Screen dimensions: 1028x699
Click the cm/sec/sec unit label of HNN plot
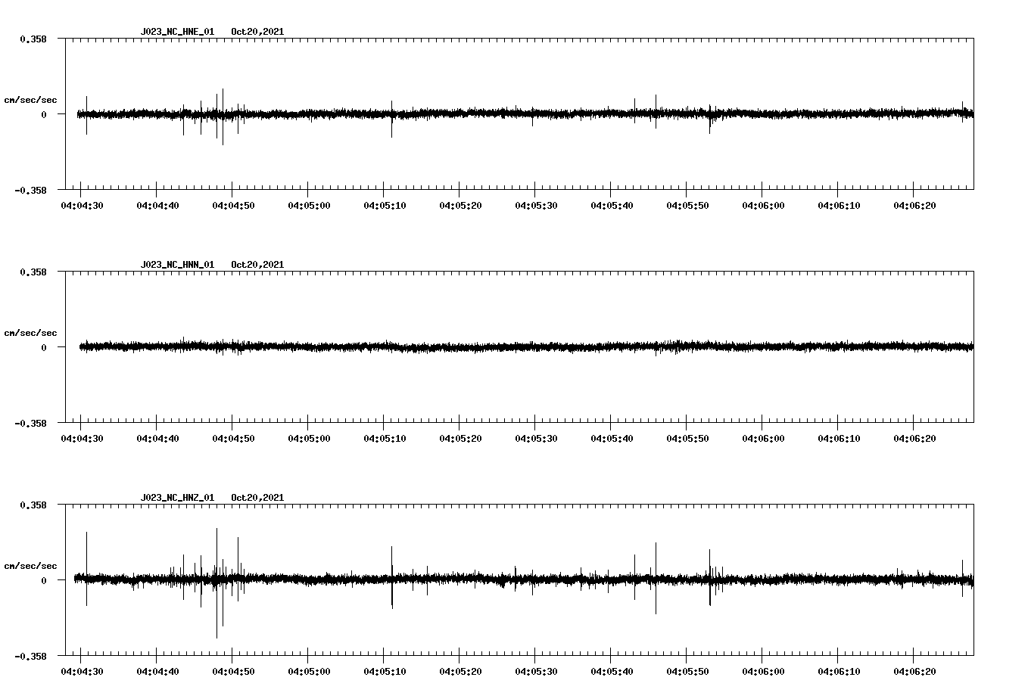pos(30,333)
